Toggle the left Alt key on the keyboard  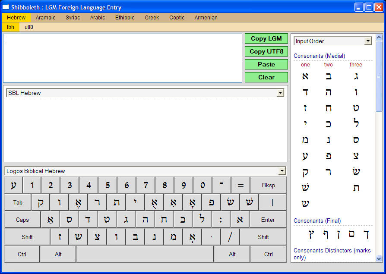click(x=58, y=254)
